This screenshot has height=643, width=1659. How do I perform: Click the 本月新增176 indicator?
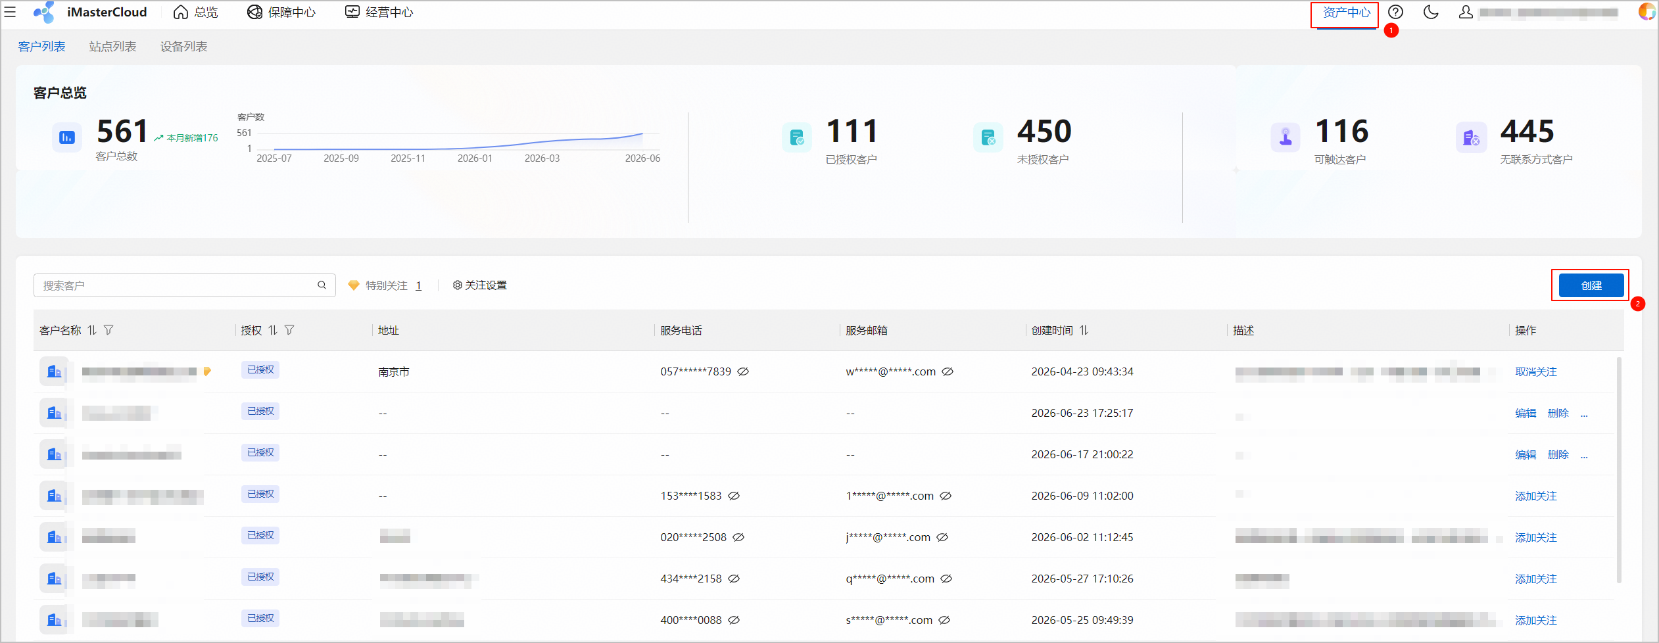tap(186, 138)
